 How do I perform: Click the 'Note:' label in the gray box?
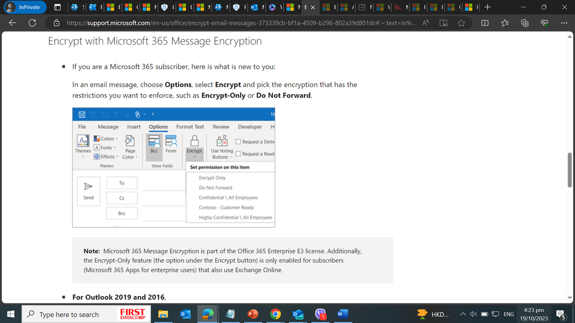pyautogui.click(x=92, y=251)
